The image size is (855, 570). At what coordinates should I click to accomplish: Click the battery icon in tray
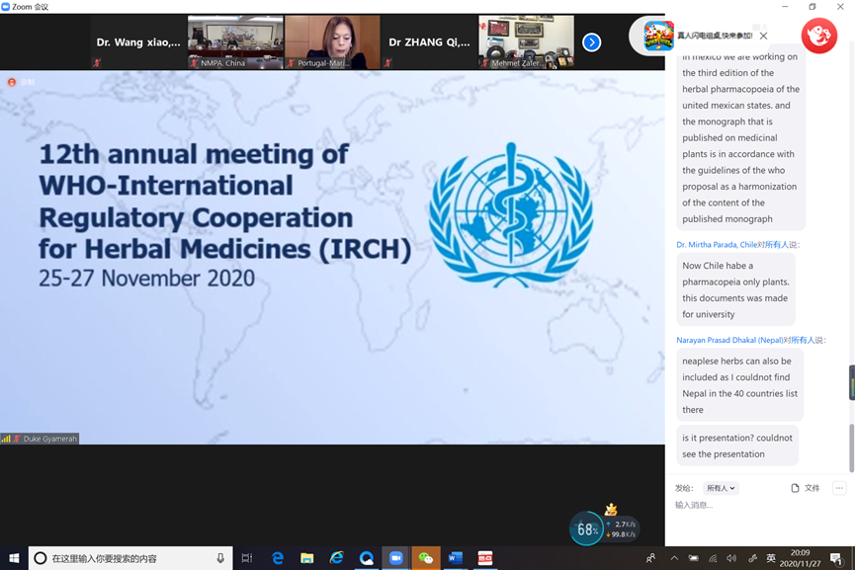[693, 558]
